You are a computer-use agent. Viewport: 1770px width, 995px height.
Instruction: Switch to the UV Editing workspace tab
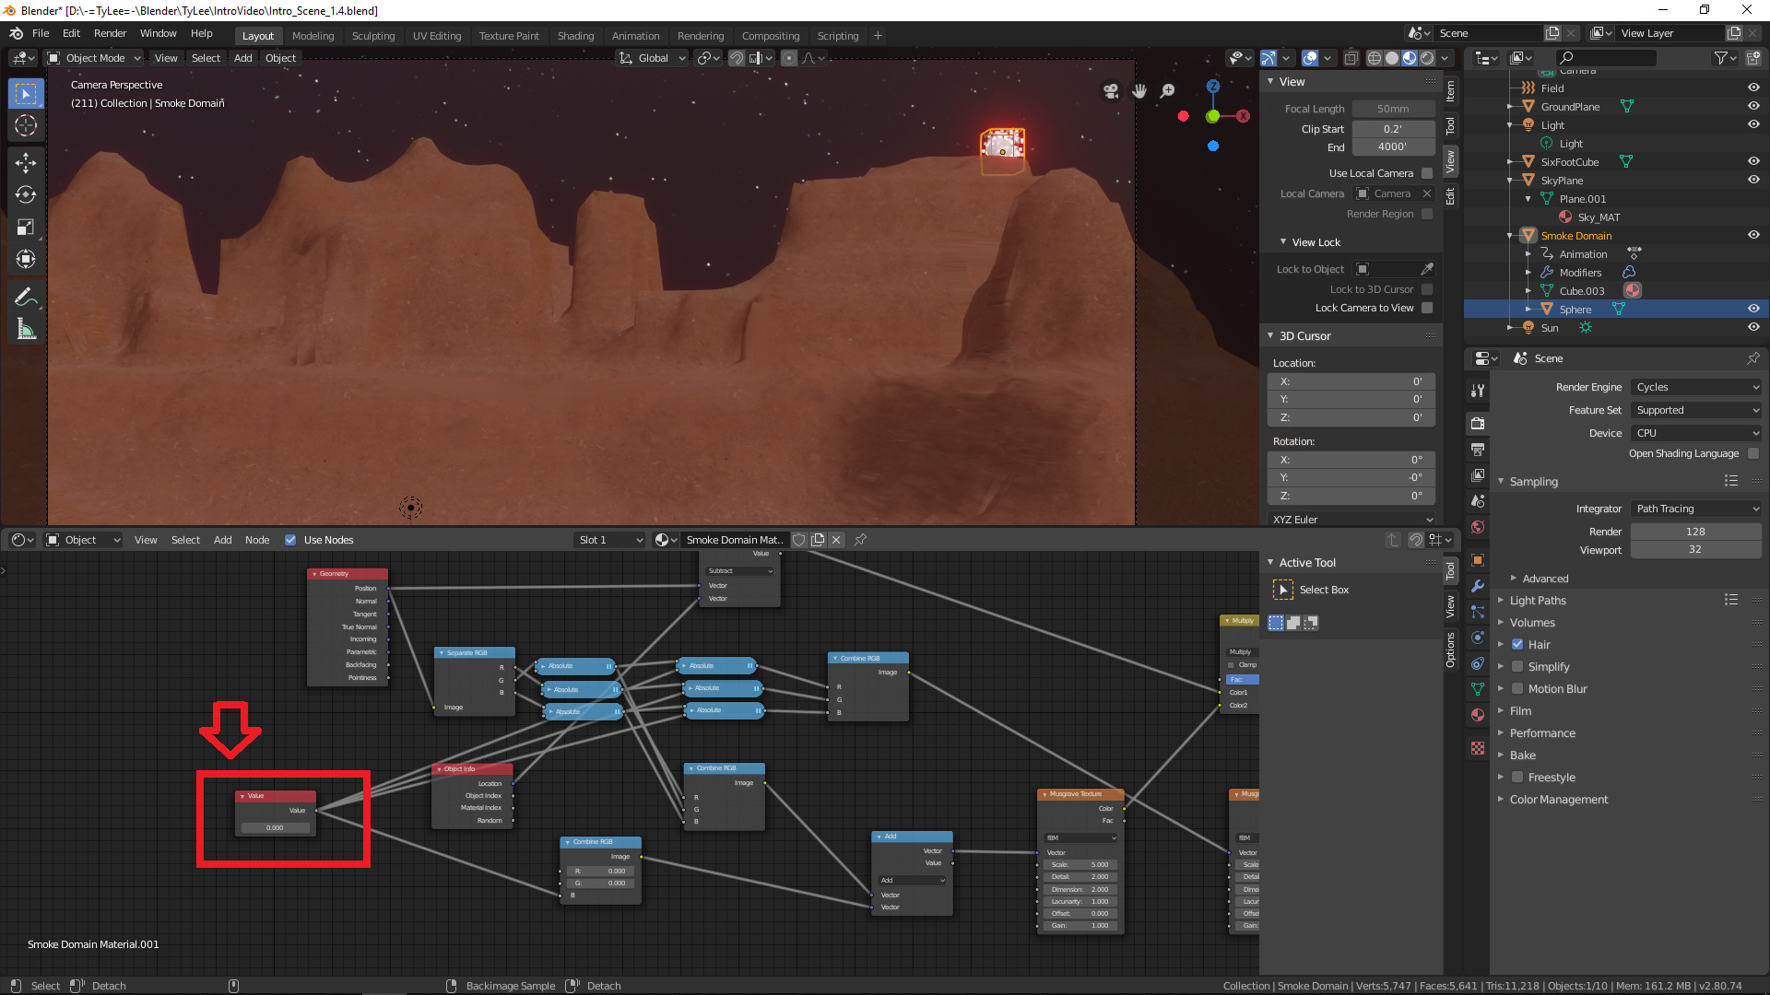[437, 36]
